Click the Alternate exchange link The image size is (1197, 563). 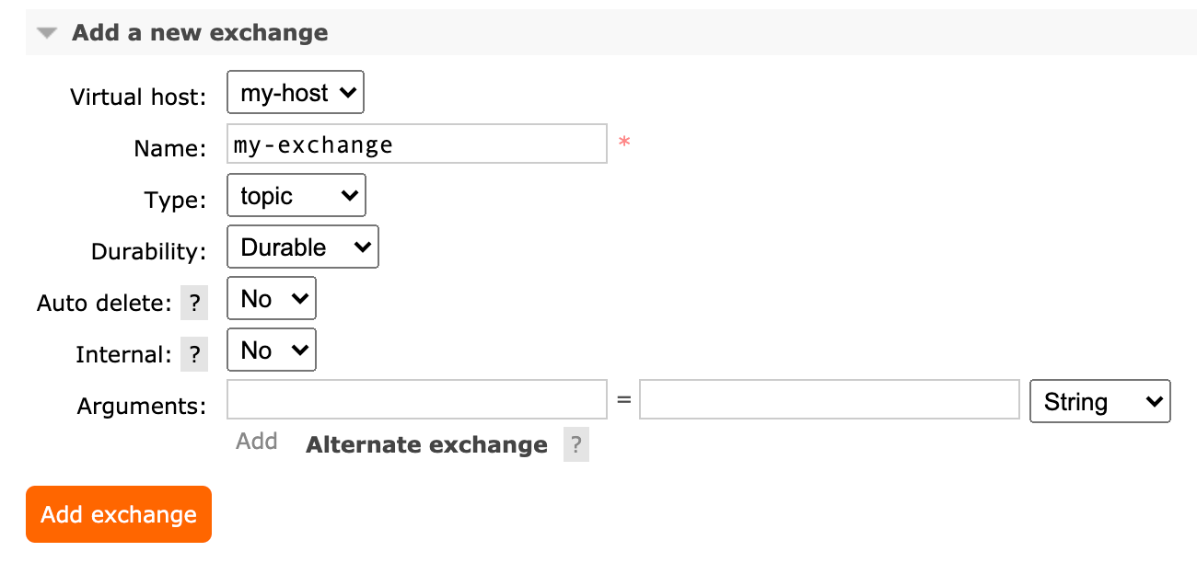click(426, 445)
